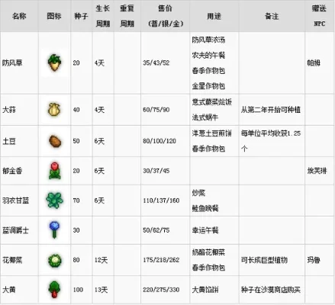Click the 名称 column header
Screen dimensions: 335x305
19,16
